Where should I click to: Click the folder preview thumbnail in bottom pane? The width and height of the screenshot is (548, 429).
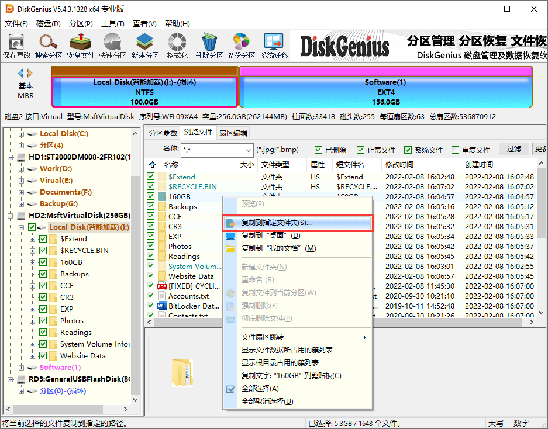click(x=182, y=372)
